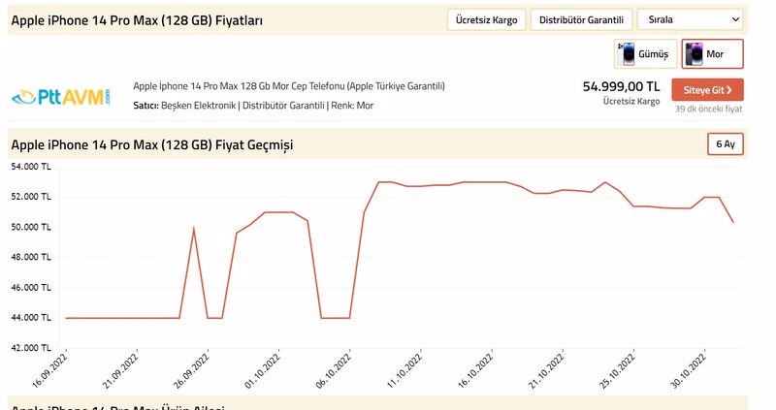Click the 30.10.2022 date label
Viewport: 776px width, 410px height.
[689, 371]
